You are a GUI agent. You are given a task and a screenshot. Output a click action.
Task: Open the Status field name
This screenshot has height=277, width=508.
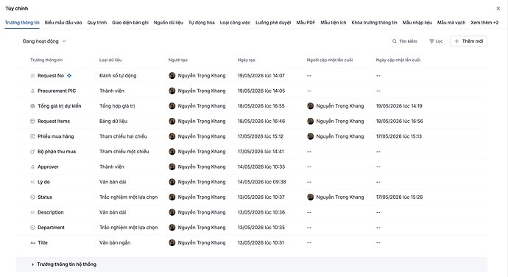point(45,197)
